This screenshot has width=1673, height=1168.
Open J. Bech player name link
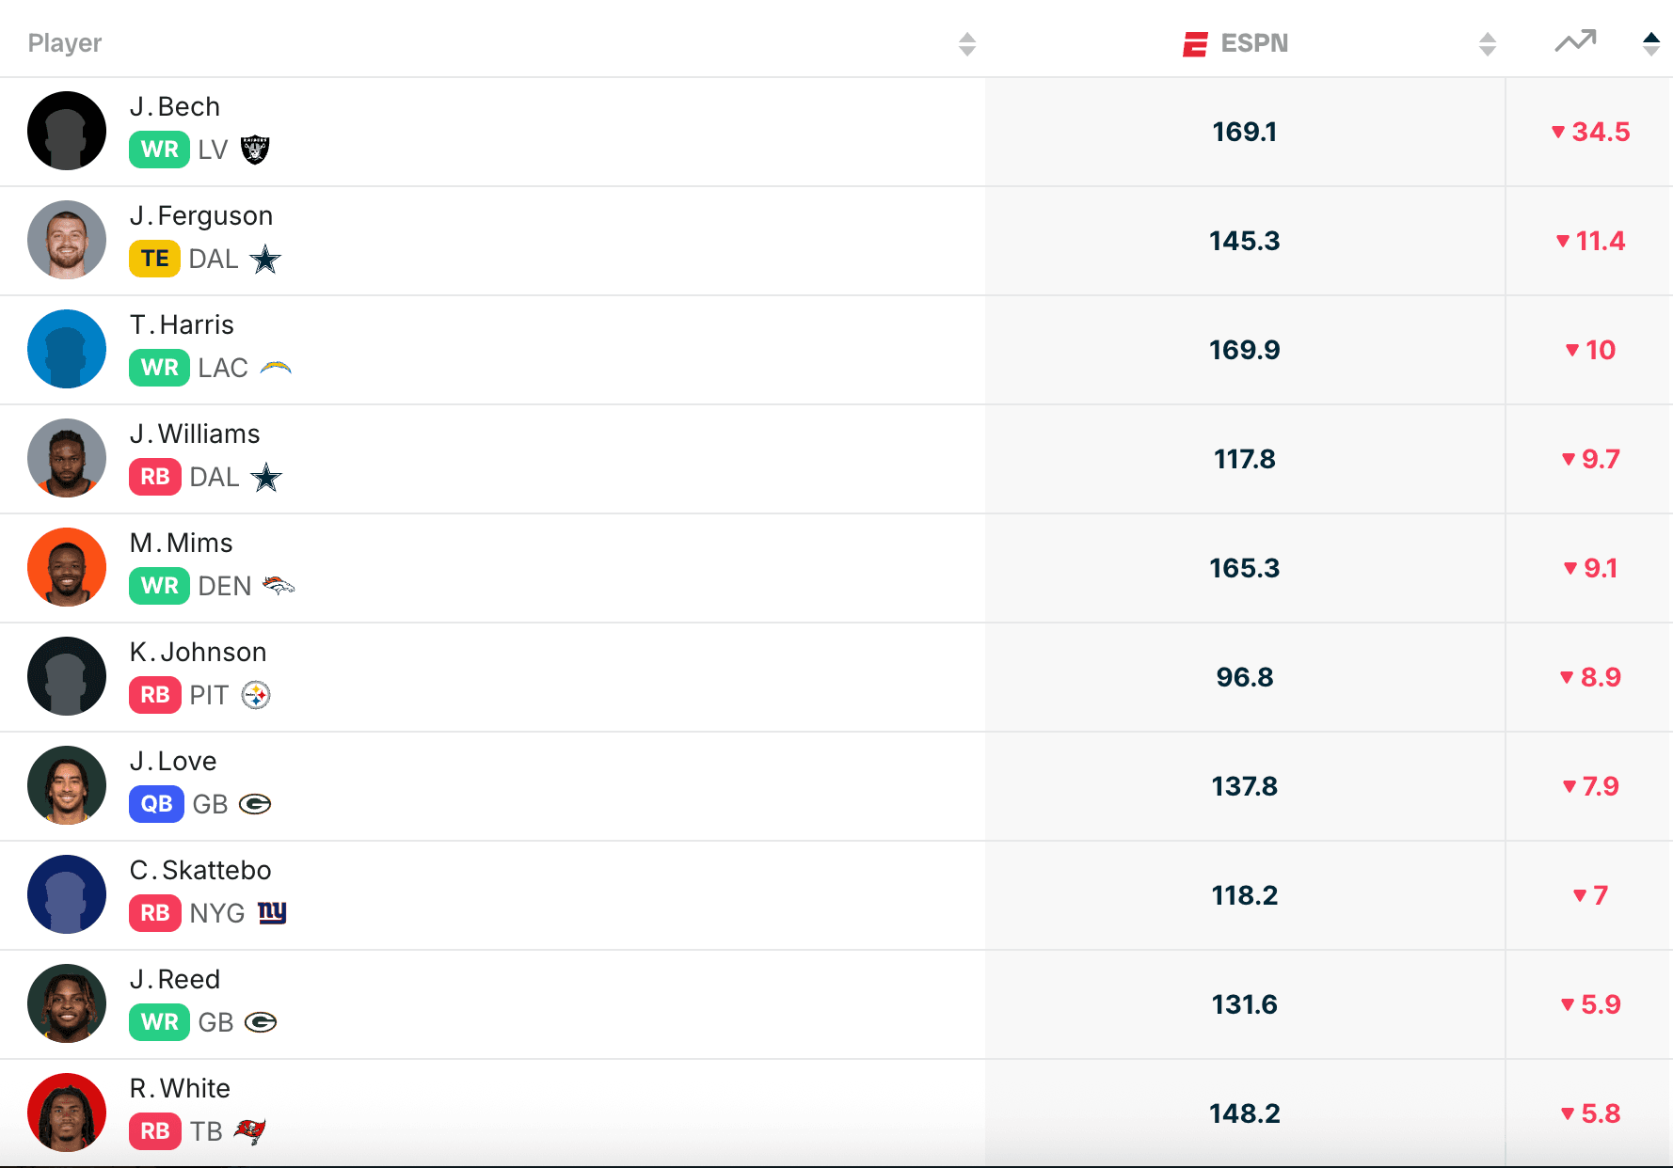tap(175, 107)
